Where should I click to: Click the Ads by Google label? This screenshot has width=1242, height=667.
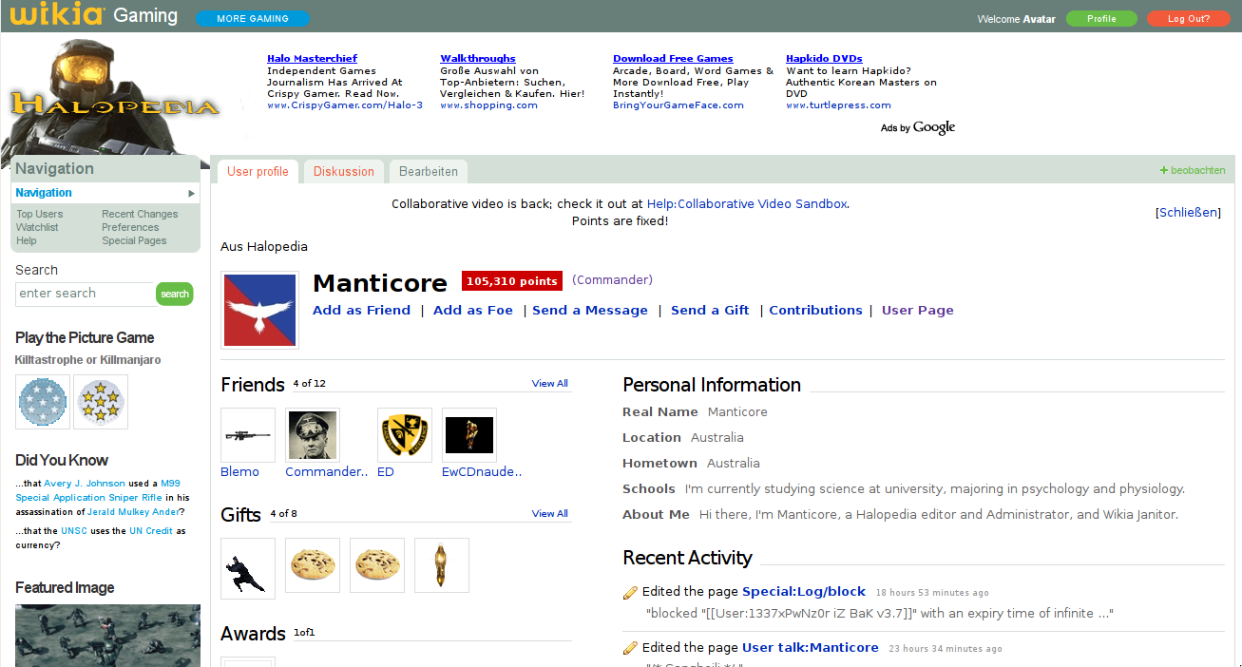click(x=918, y=128)
